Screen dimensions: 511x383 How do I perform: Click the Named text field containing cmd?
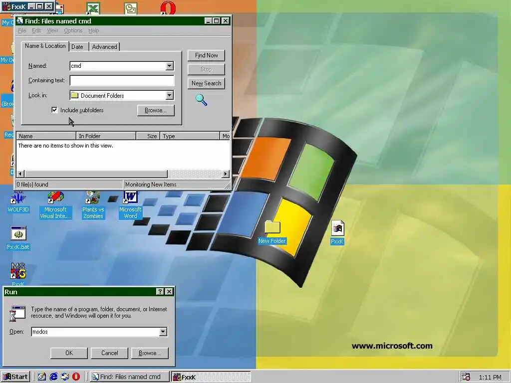pos(118,66)
